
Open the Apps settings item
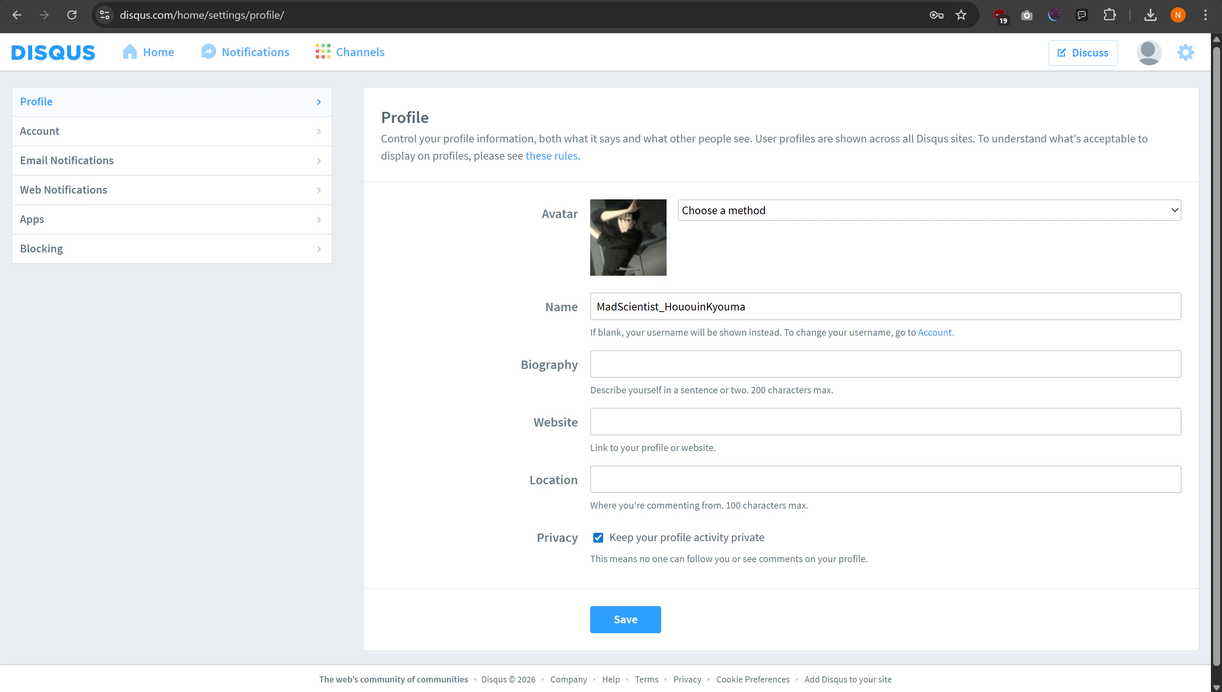(x=32, y=220)
